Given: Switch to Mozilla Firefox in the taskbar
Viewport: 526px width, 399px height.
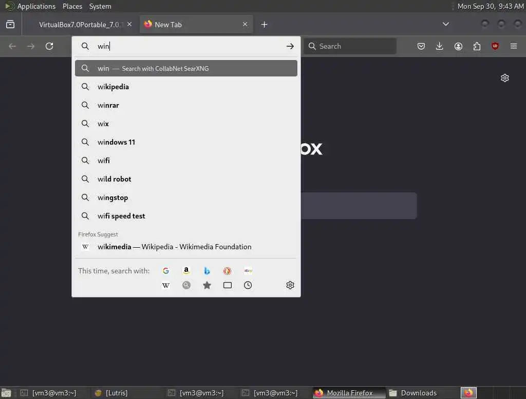Looking at the screenshot, I should 349,393.
